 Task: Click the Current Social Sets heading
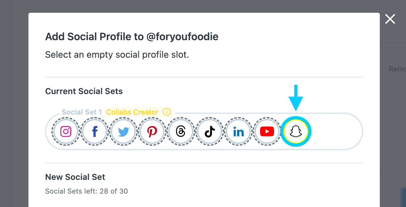(84, 91)
